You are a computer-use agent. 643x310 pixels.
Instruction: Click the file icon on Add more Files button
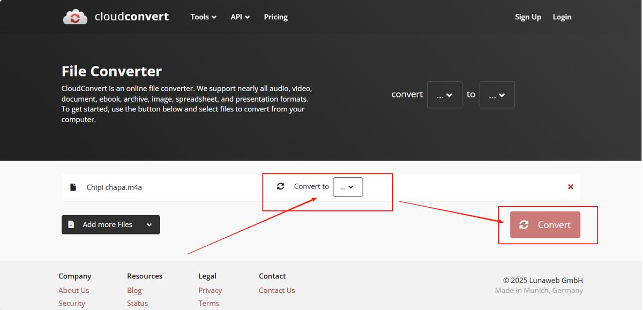pyautogui.click(x=71, y=224)
